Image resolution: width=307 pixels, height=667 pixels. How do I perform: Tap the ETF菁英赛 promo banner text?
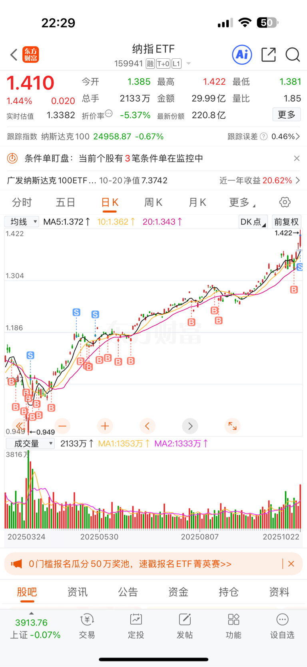click(130, 564)
